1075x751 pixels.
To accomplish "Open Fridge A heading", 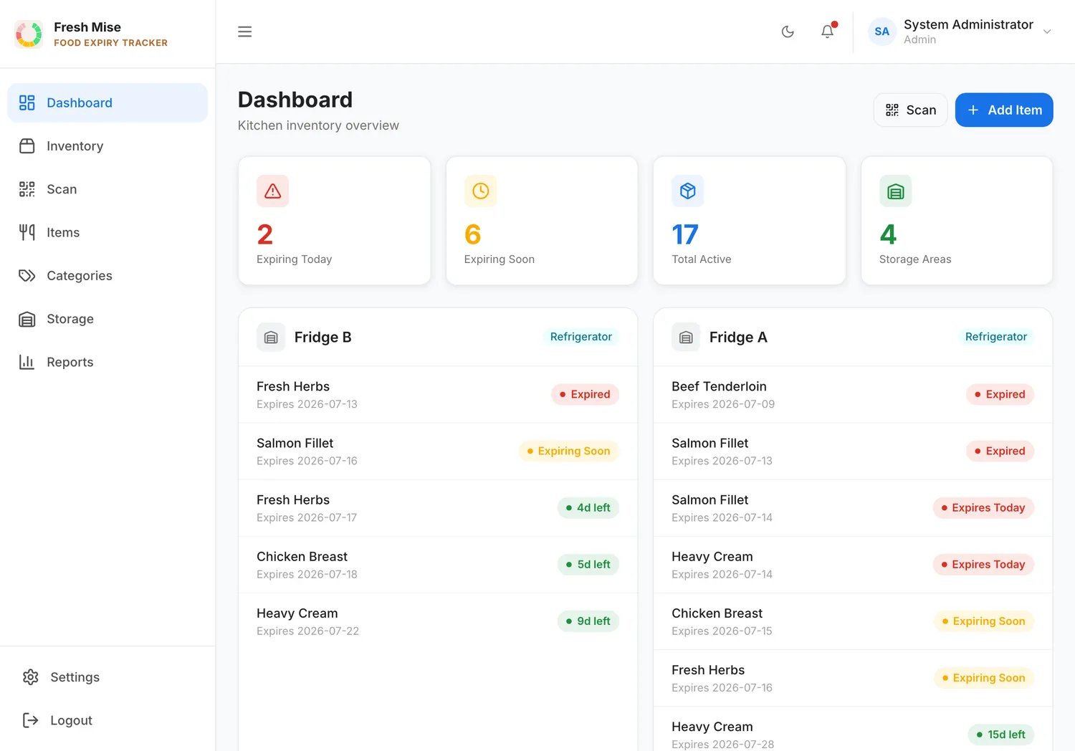I will point(738,338).
